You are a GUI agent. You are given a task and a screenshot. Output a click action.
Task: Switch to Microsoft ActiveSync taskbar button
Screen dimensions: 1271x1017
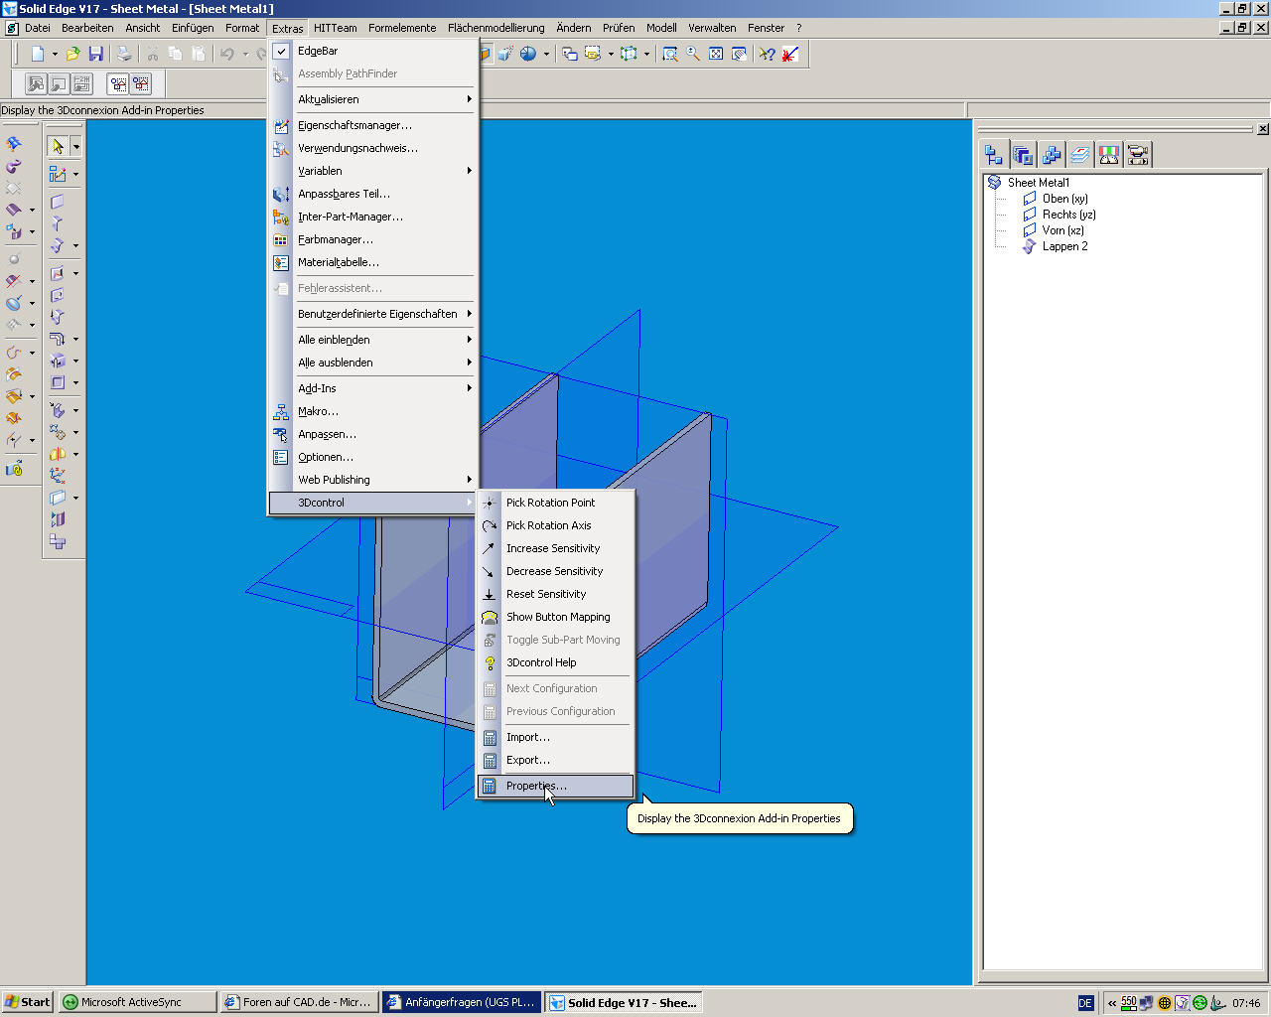tap(137, 1002)
